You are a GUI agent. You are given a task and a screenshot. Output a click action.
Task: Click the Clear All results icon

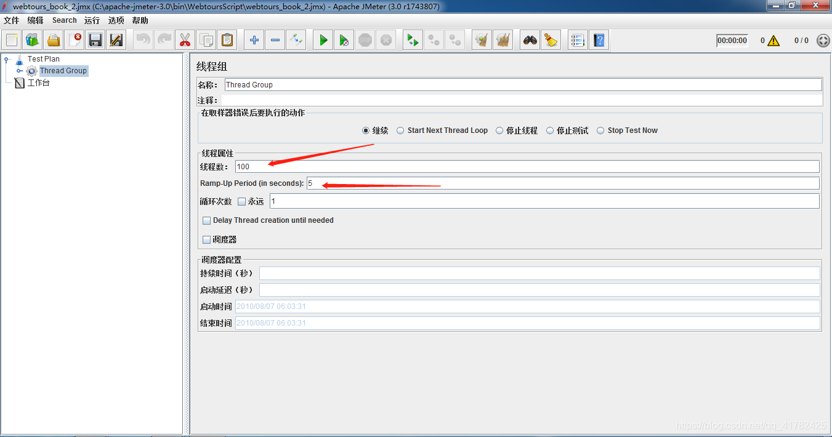[503, 41]
